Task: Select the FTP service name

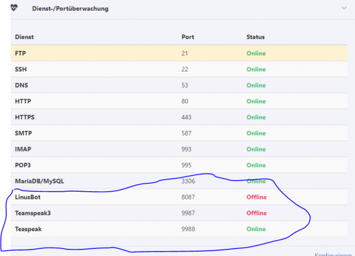Action: (20, 53)
